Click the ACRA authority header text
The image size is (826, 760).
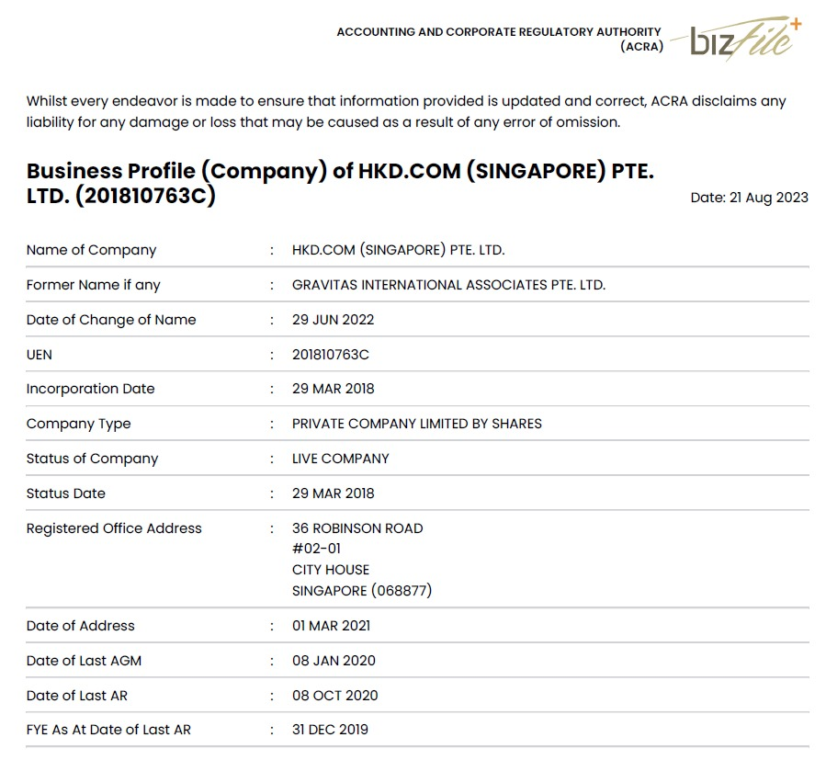pyautogui.click(x=499, y=39)
